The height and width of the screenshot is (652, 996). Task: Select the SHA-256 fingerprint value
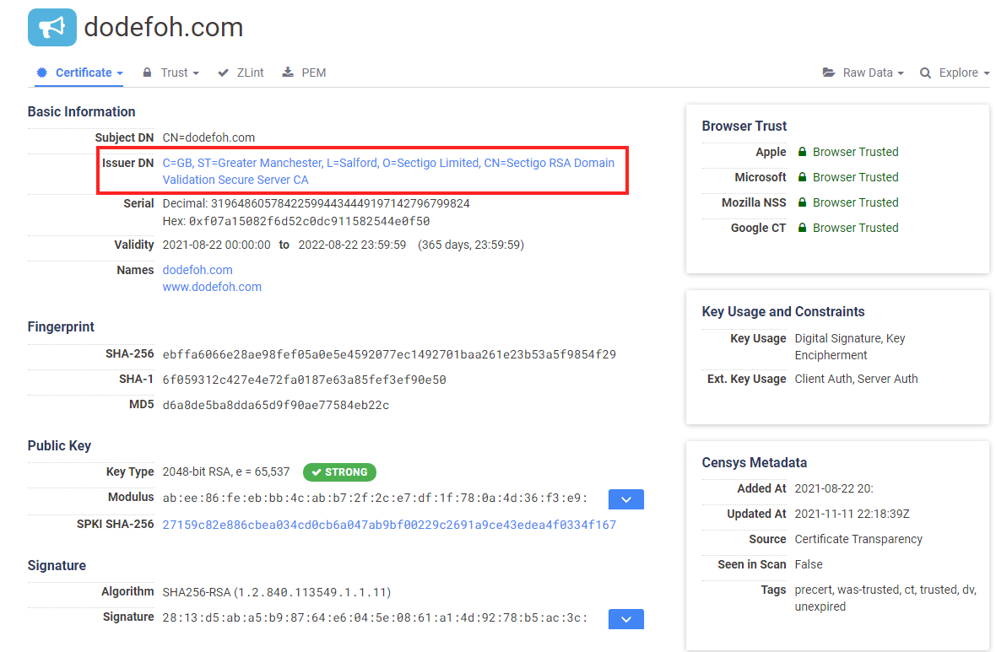point(389,354)
